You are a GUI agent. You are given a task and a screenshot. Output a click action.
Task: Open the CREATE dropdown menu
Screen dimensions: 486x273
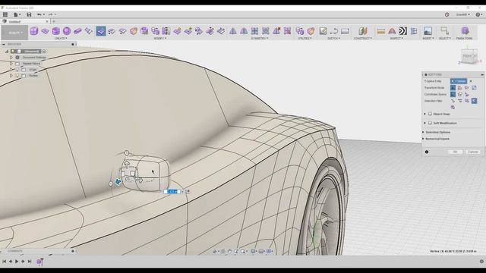point(61,39)
